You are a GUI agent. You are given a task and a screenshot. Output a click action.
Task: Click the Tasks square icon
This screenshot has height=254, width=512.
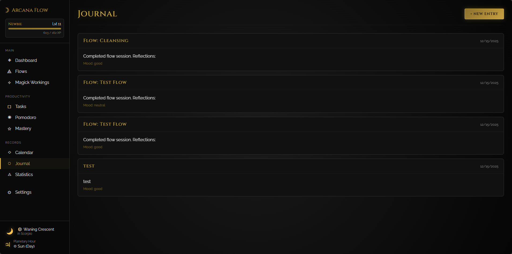point(9,107)
